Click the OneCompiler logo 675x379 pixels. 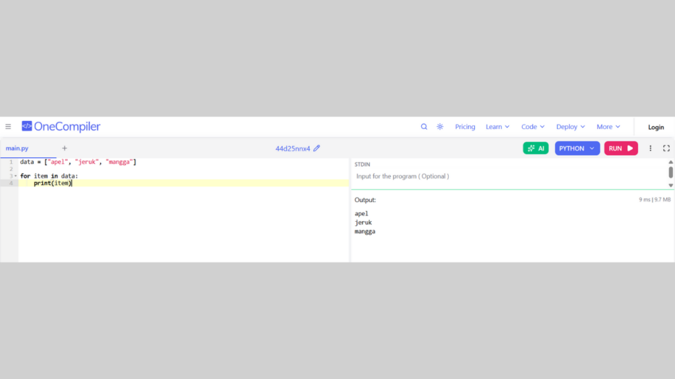pos(61,126)
